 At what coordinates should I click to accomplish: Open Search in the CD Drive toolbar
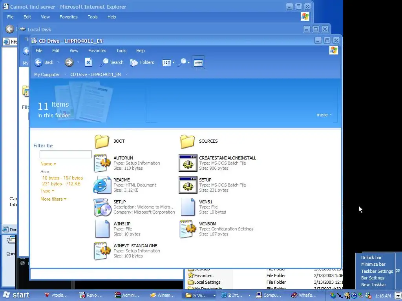[x=112, y=62]
